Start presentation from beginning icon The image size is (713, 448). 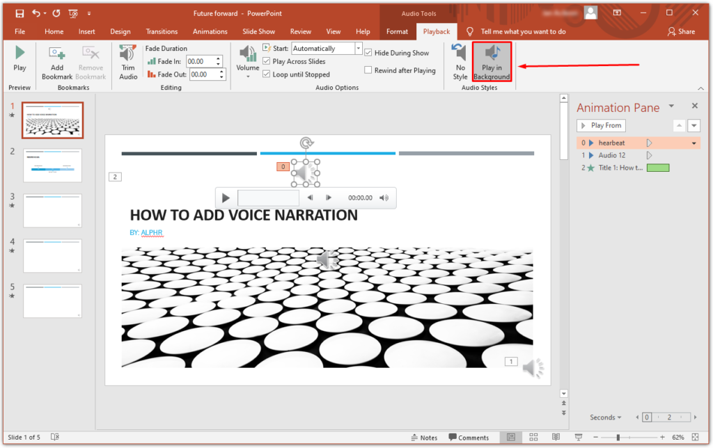(72, 14)
